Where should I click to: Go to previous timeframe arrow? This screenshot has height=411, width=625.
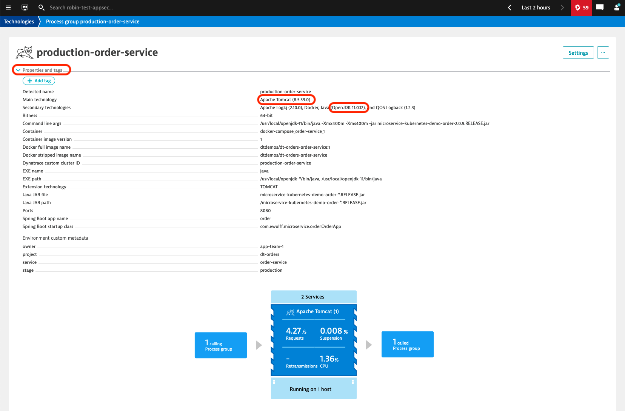pyautogui.click(x=510, y=8)
